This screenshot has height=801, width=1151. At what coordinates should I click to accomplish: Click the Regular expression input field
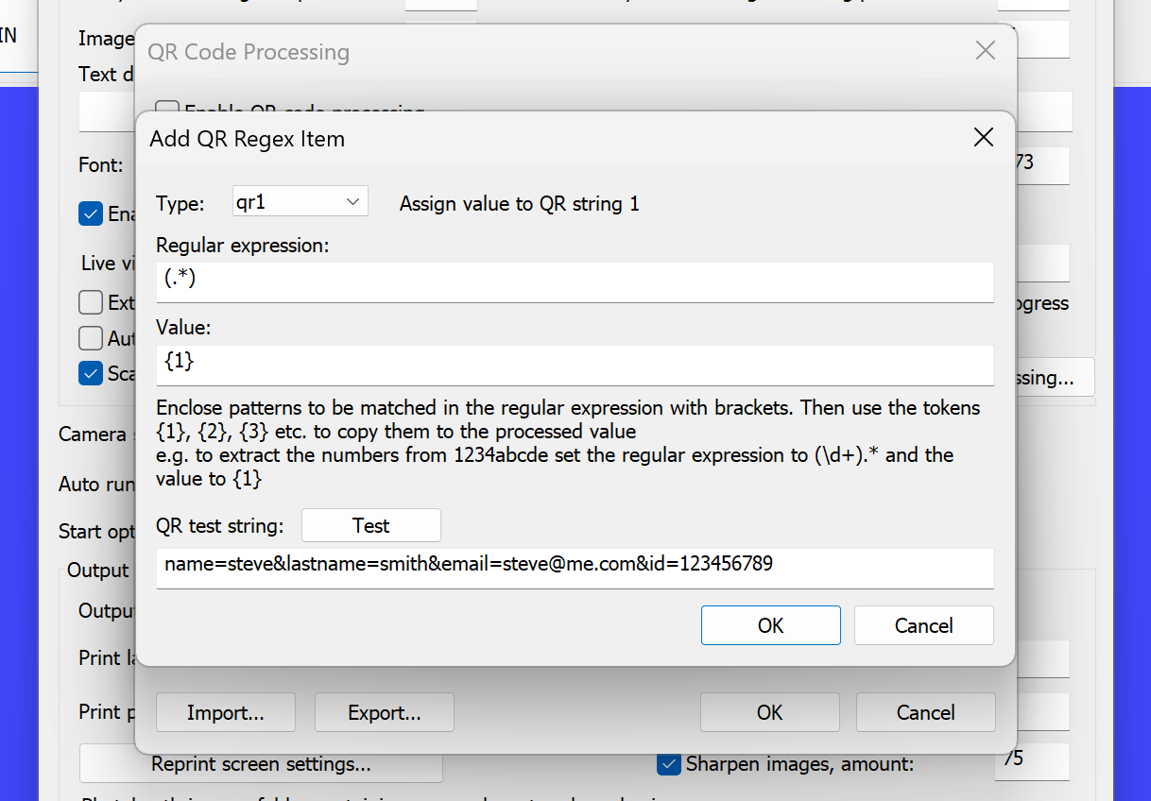click(x=575, y=281)
